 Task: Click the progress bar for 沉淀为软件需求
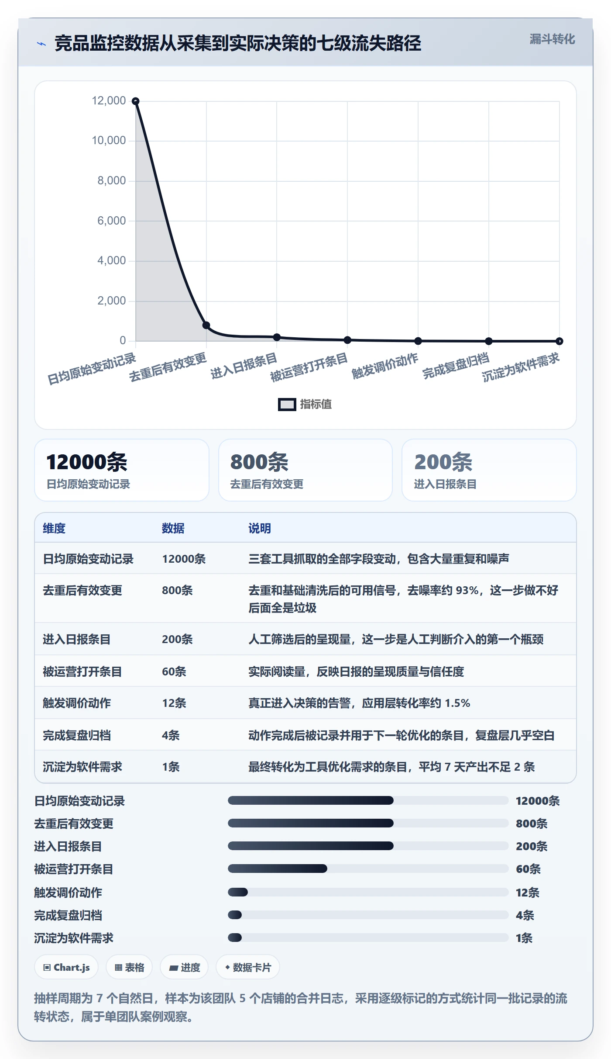pos(368,938)
